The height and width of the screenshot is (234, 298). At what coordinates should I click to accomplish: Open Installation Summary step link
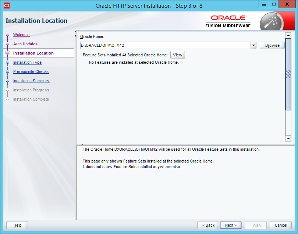[x=31, y=81]
